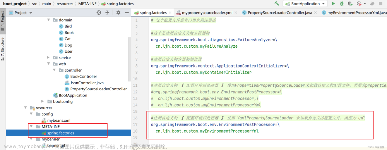Collapse the mybanner folder
The height and width of the screenshot is (150, 387).
(31, 139)
